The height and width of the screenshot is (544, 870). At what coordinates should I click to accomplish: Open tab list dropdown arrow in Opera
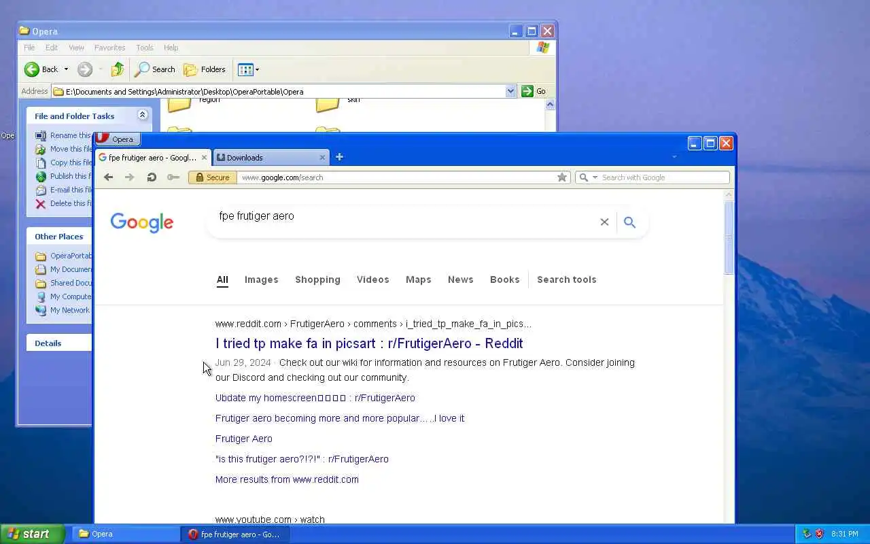pyautogui.click(x=674, y=157)
